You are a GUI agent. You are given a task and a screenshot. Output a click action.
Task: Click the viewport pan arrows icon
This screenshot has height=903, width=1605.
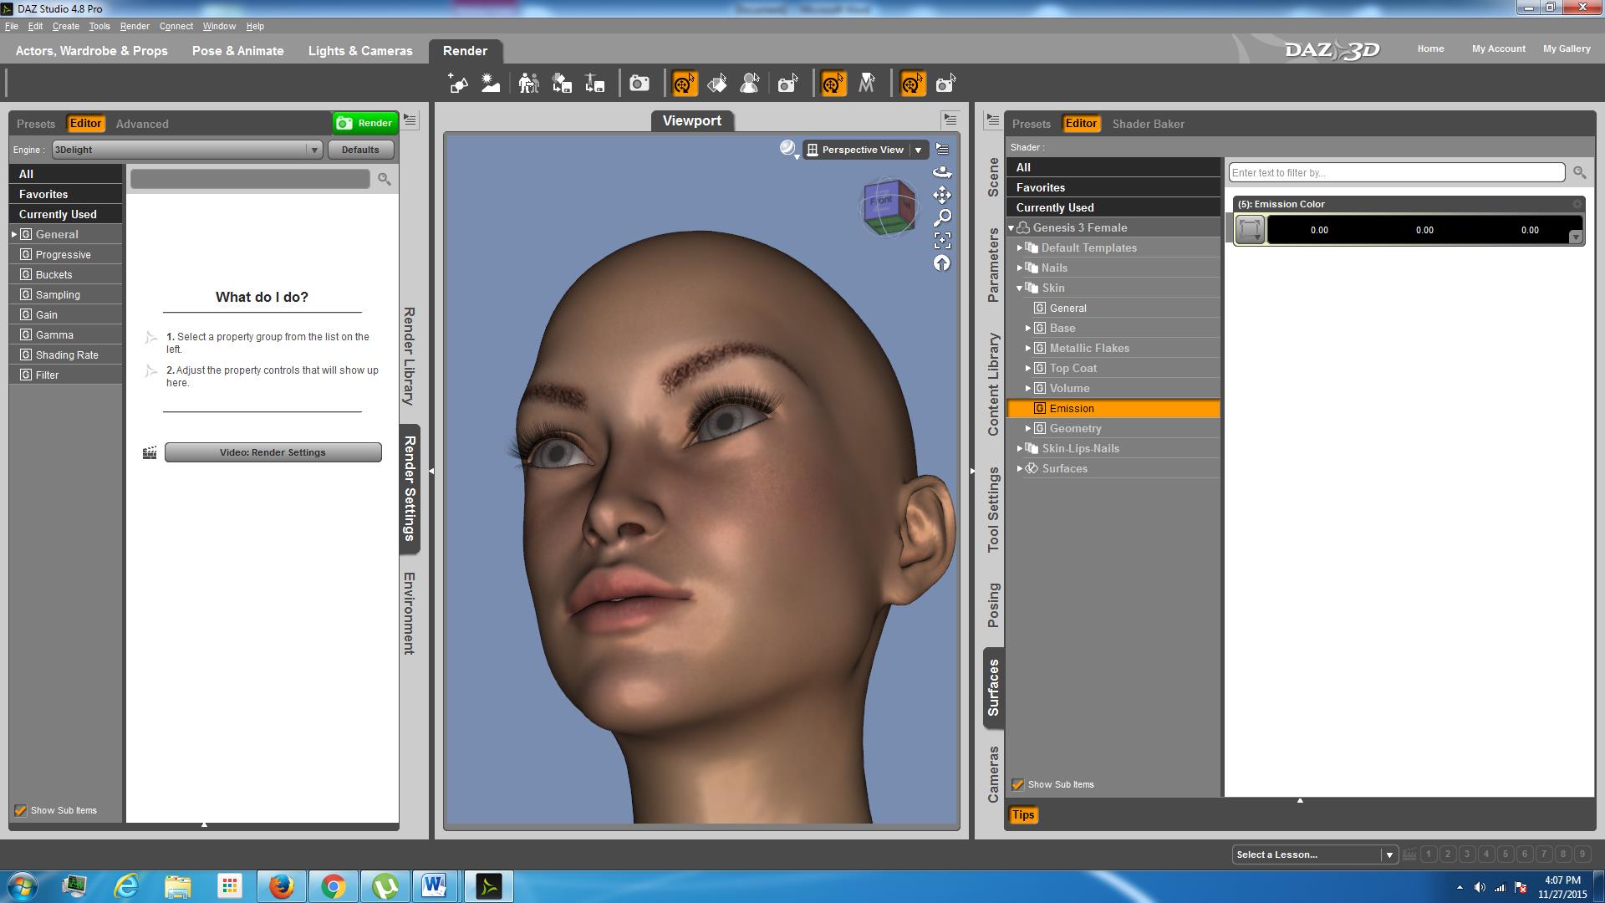pos(942,196)
